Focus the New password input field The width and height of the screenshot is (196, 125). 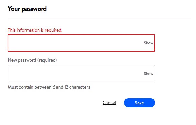click(81, 74)
